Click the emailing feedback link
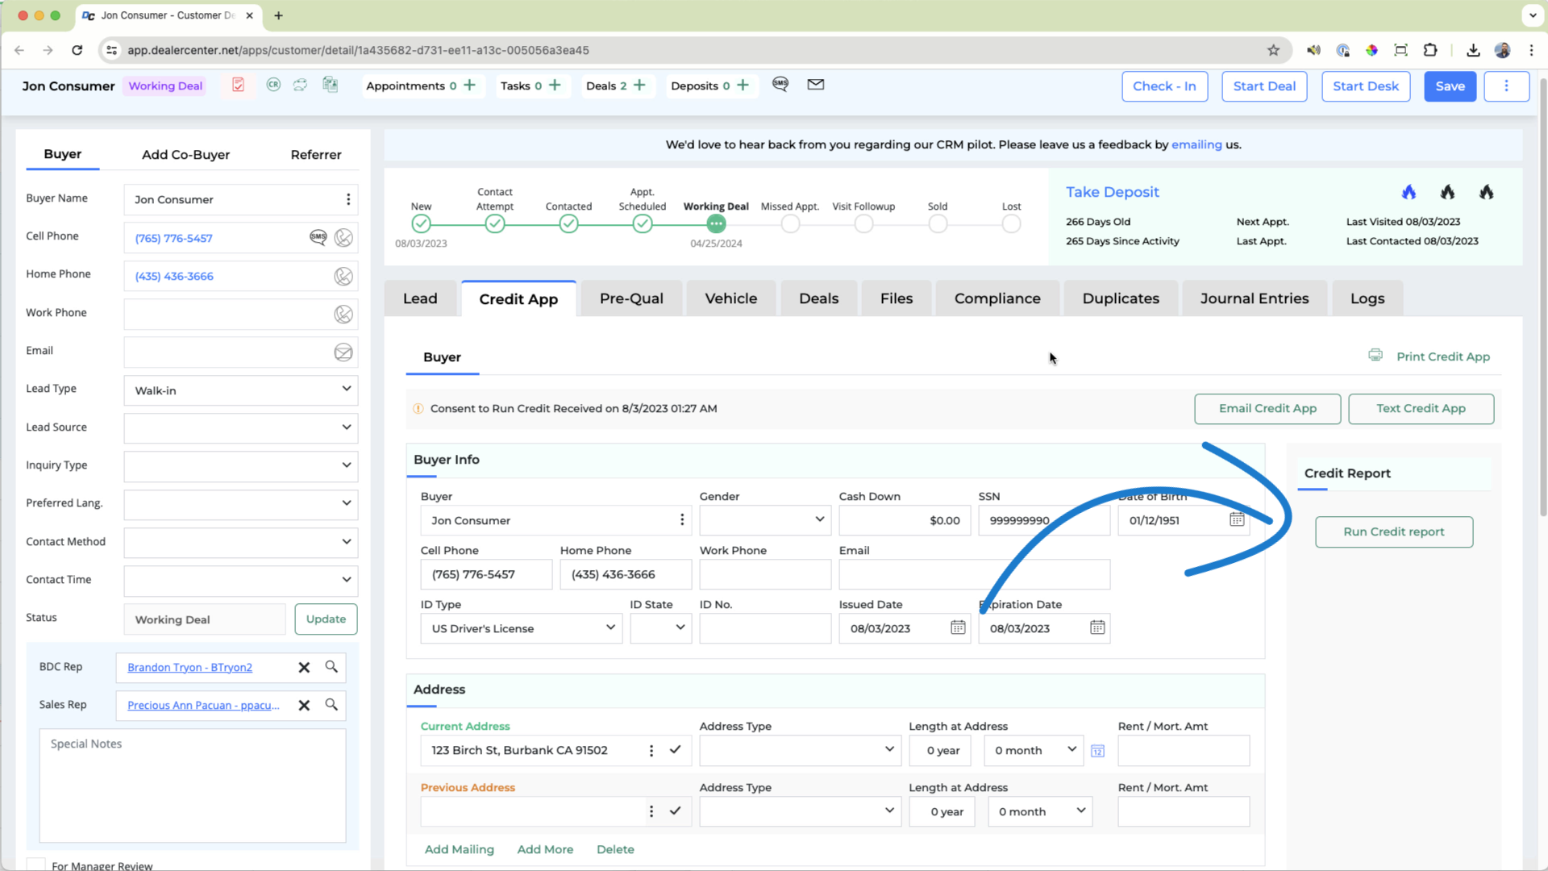This screenshot has width=1548, height=871. 1196,144
